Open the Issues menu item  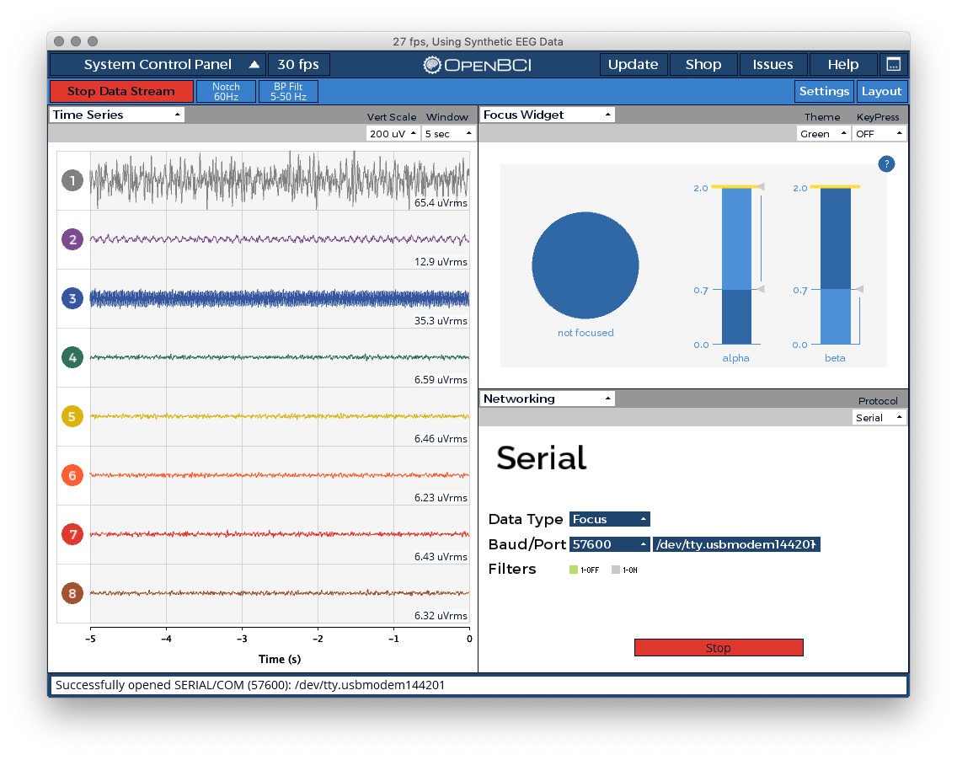click(x=773, y=64)
